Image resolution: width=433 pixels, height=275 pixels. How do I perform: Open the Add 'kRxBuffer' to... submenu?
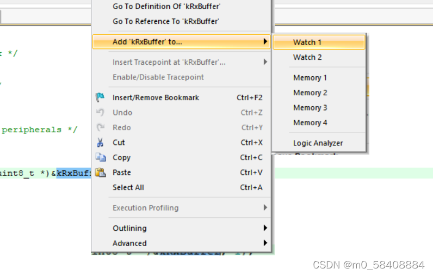[x=181, y=42]
